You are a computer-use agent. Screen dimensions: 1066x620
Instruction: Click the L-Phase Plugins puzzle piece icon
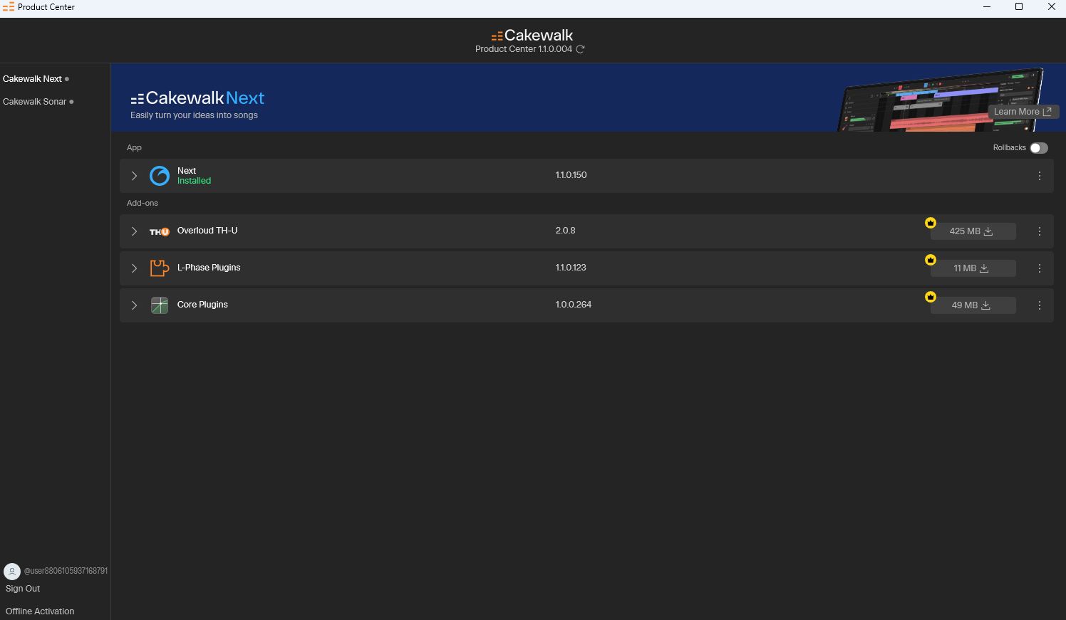pyautogui.click(x=160, y=268)
